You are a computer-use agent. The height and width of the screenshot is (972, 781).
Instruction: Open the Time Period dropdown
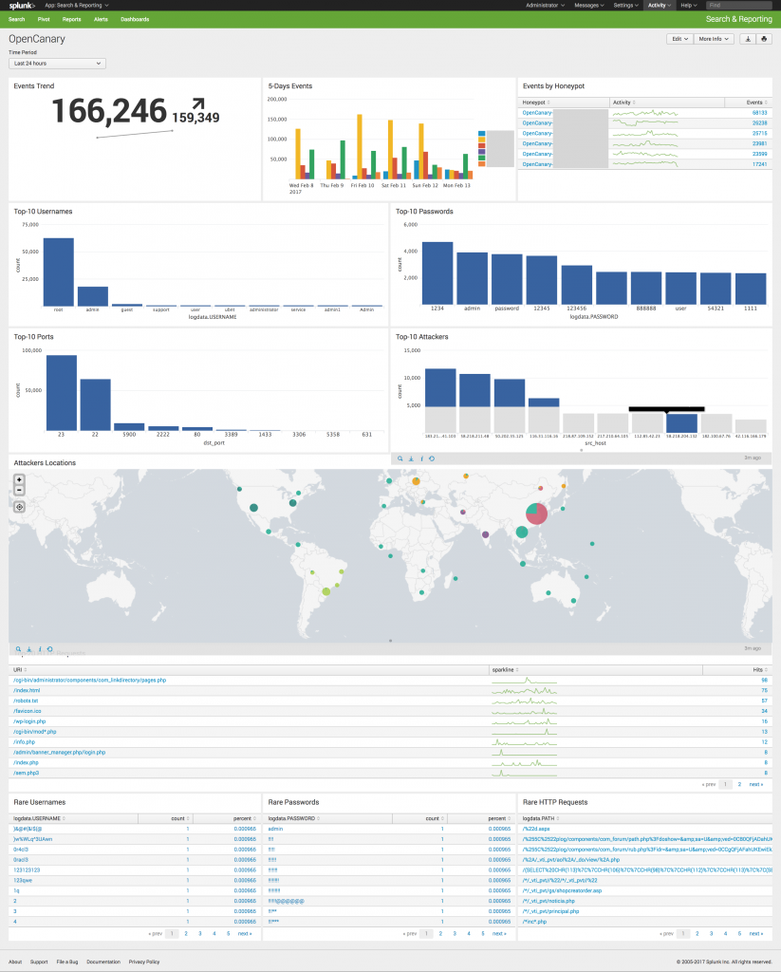click(x=57, y=64)
